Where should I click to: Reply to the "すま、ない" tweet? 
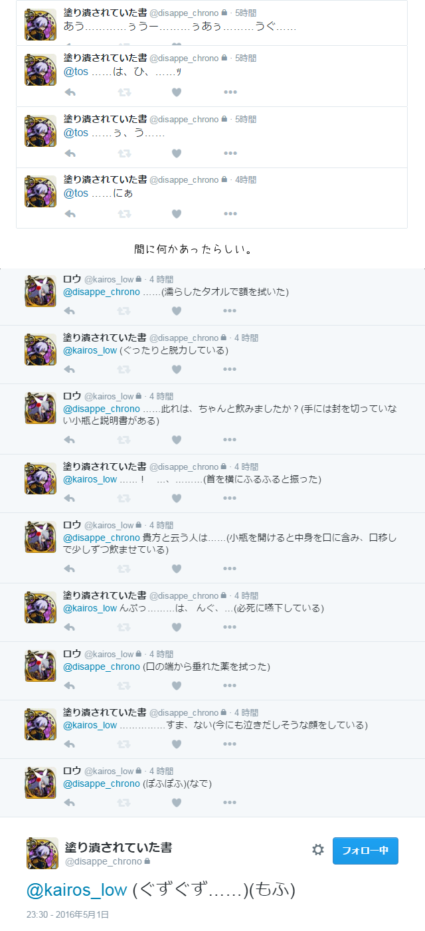tap(70, 744)
